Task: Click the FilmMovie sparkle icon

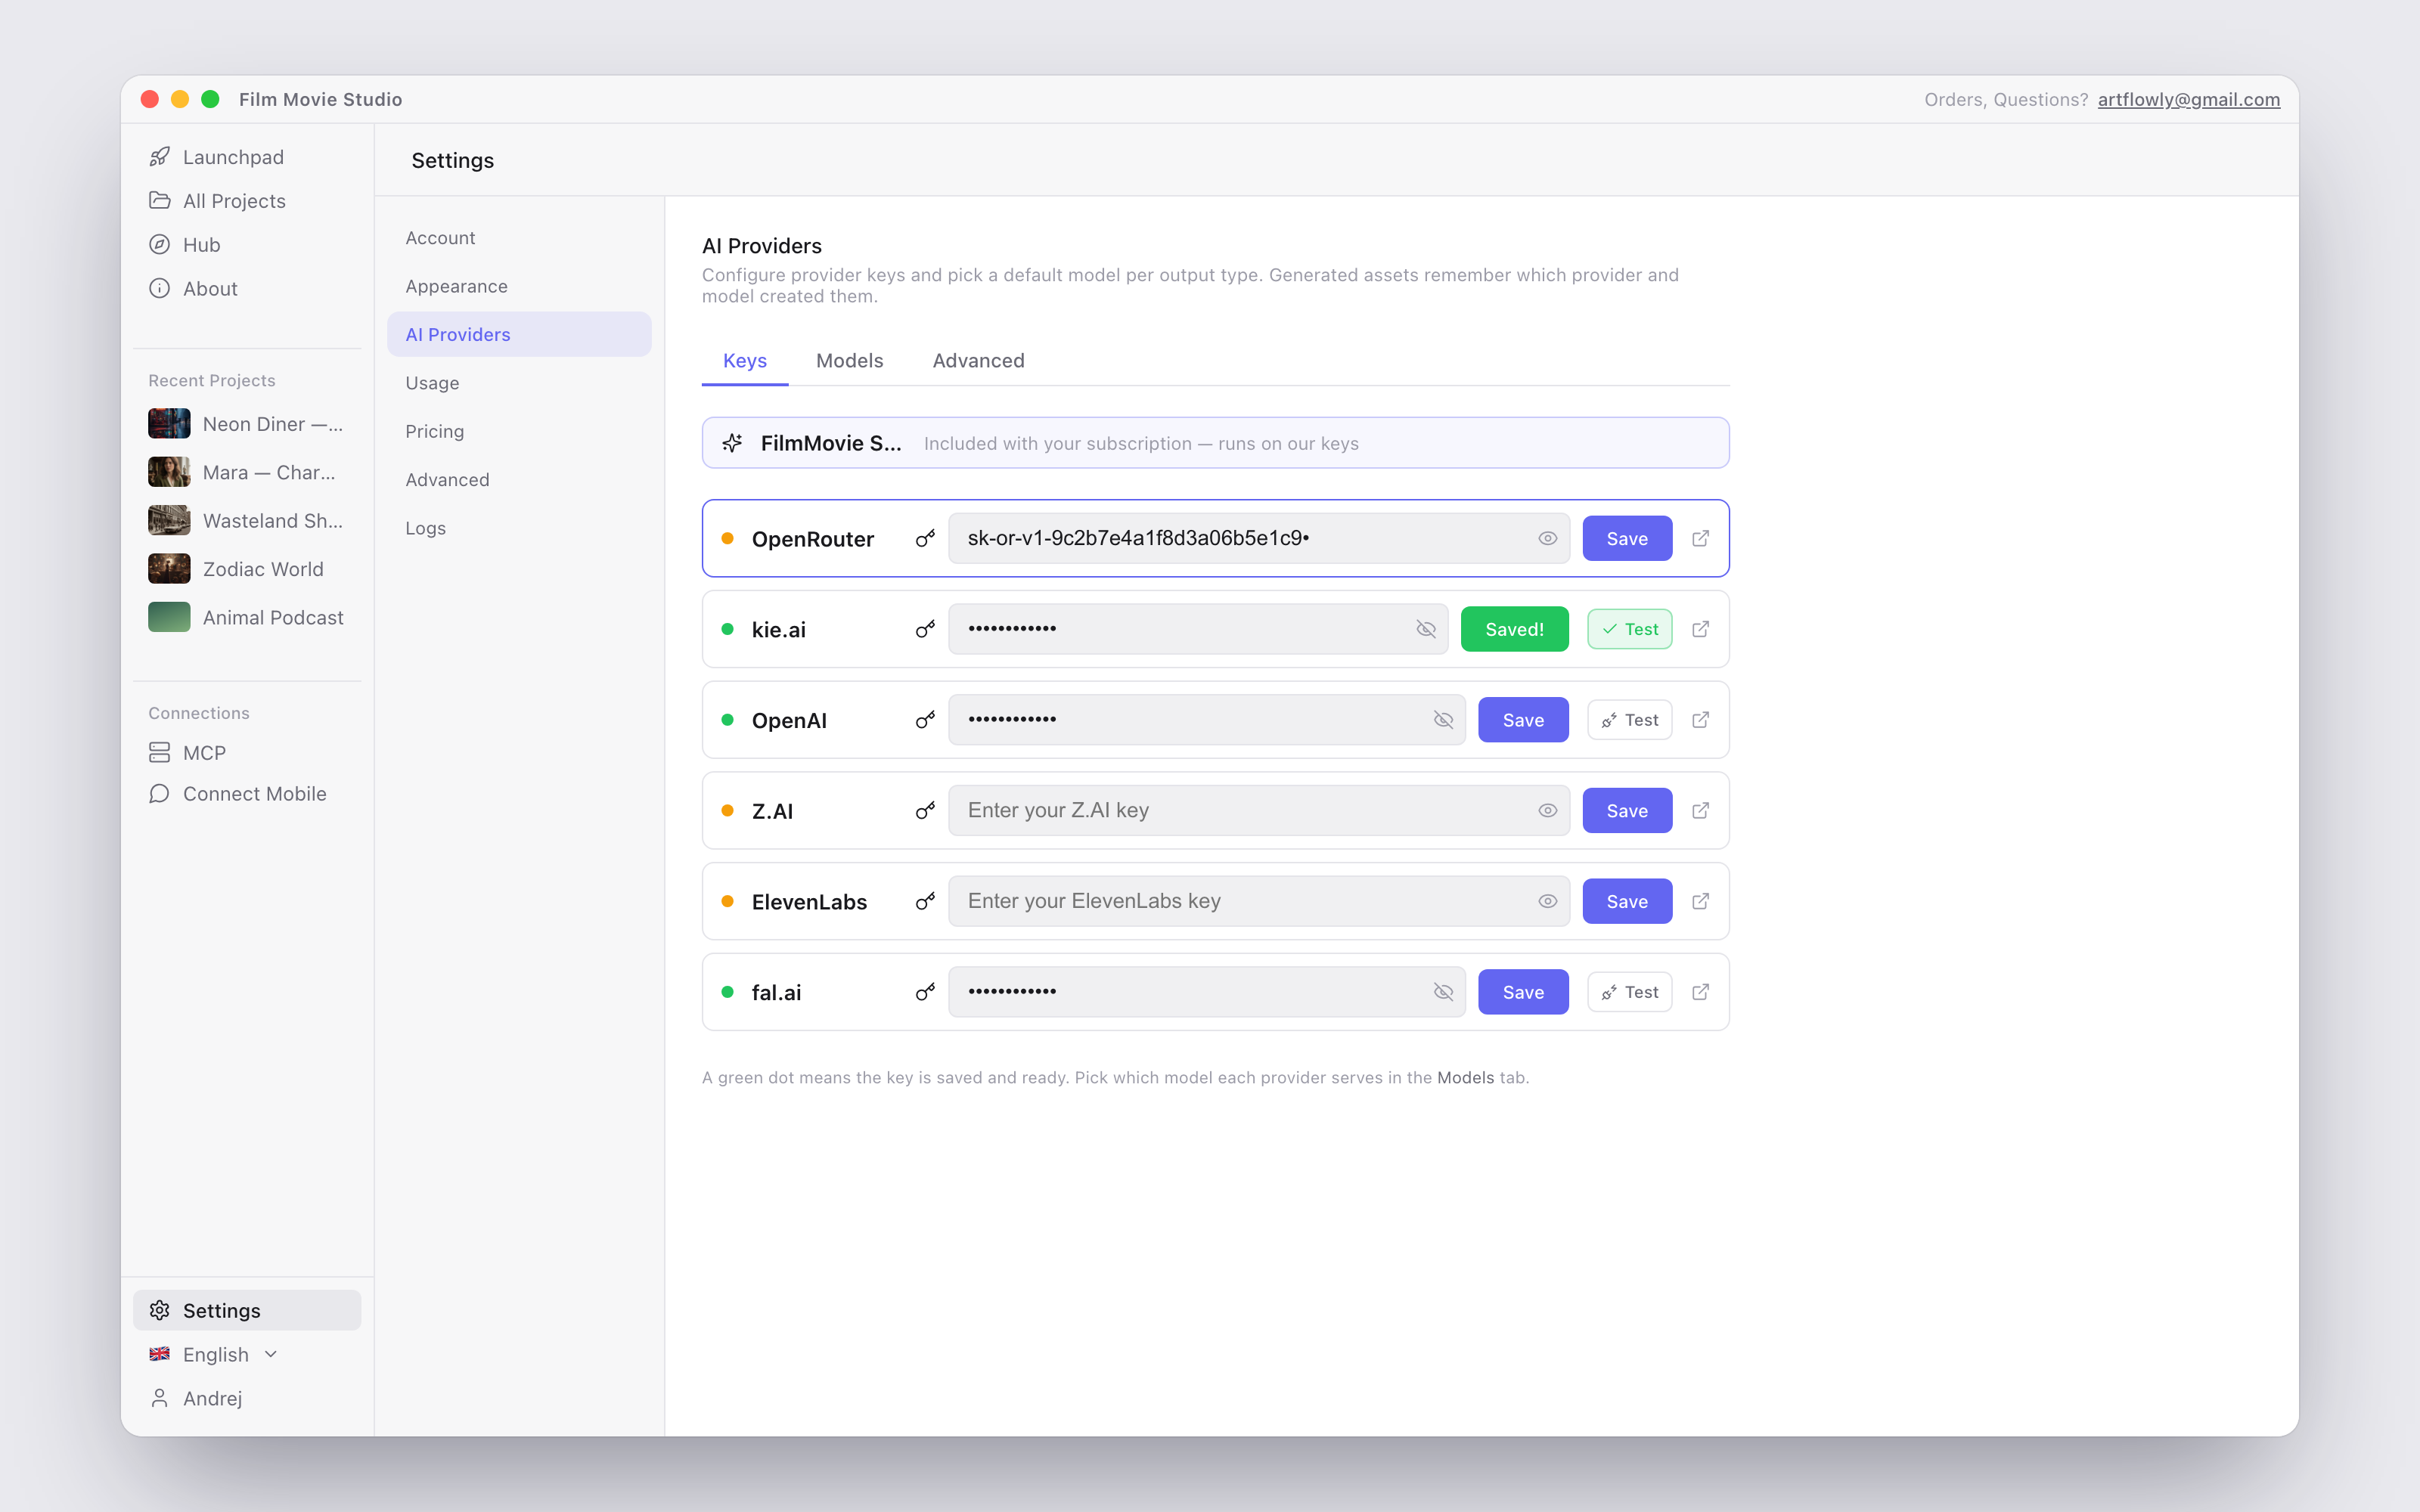Action: click(x=732, y=443)
